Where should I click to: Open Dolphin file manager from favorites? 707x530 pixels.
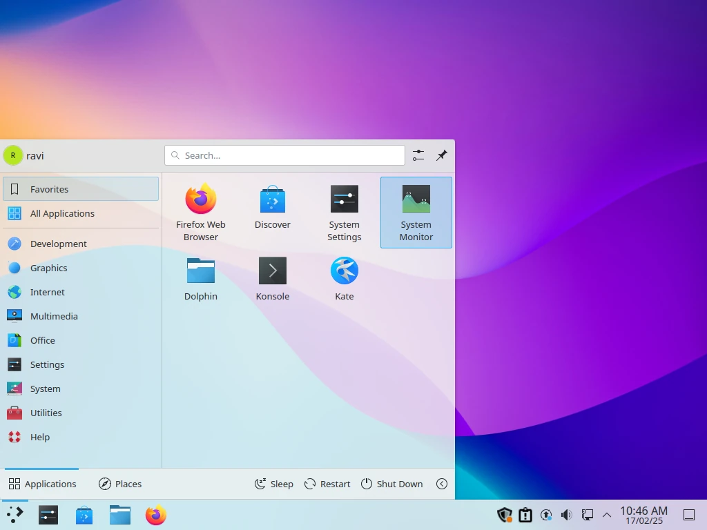tap(201, 279)
